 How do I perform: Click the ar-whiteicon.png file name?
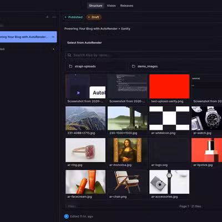163,133
